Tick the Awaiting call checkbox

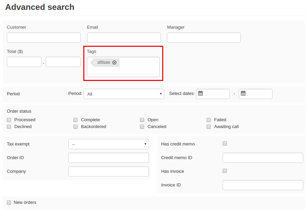pos(209,127)
